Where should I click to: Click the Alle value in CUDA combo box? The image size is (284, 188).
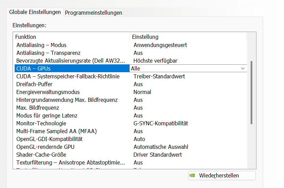(136, 68)
